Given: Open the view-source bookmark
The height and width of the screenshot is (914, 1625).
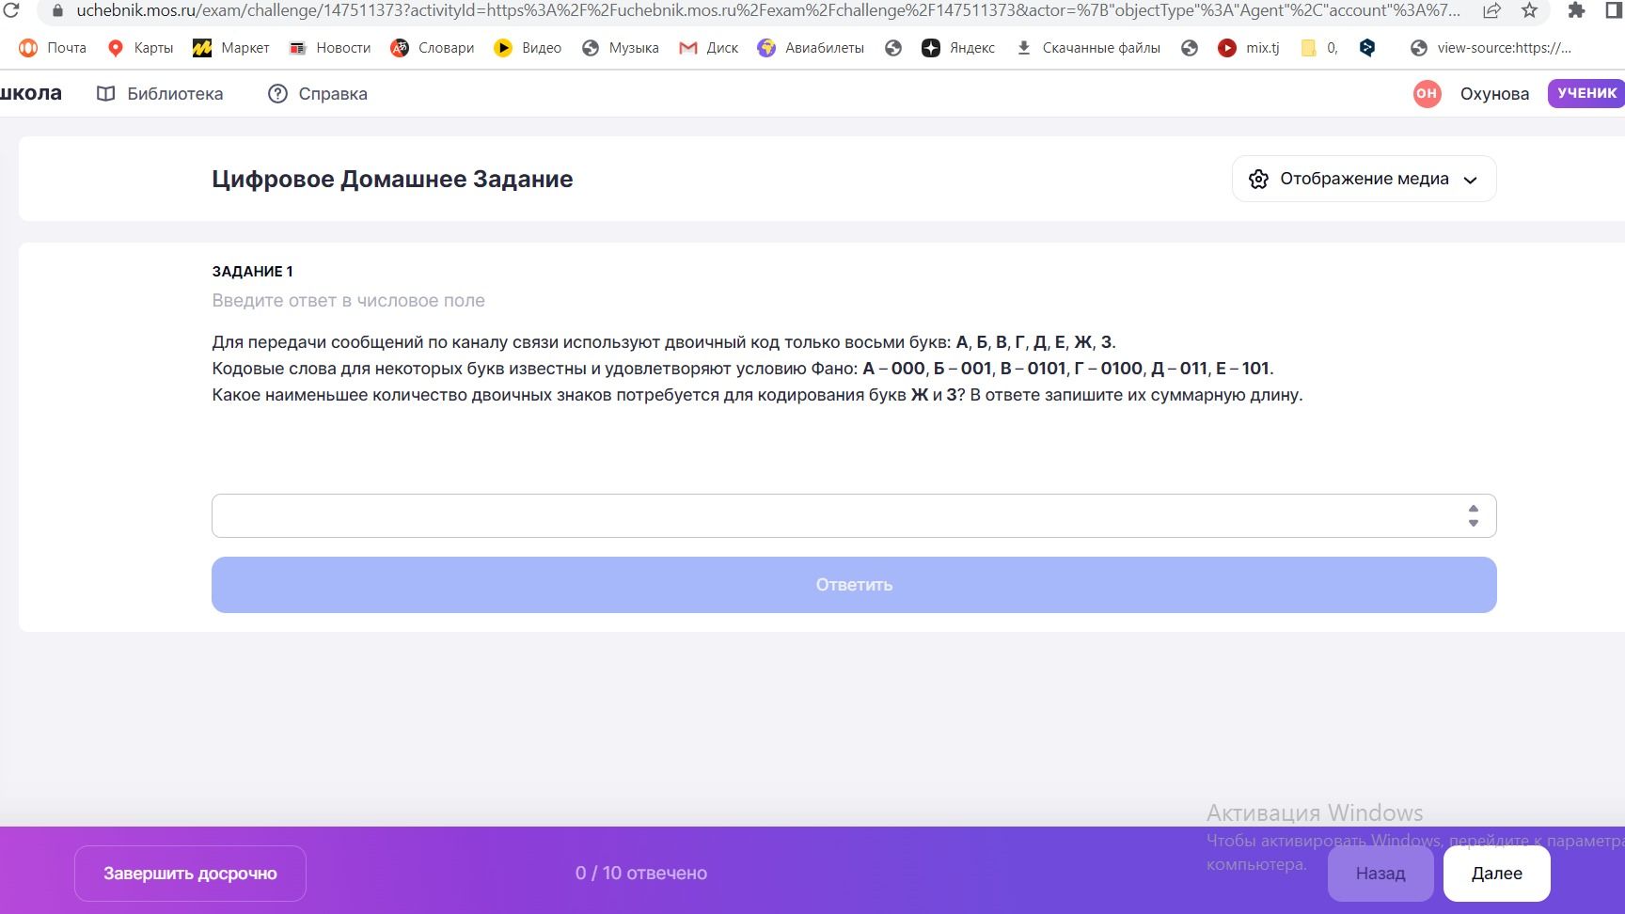Looking at the screenshot, I should [1491, 48].
